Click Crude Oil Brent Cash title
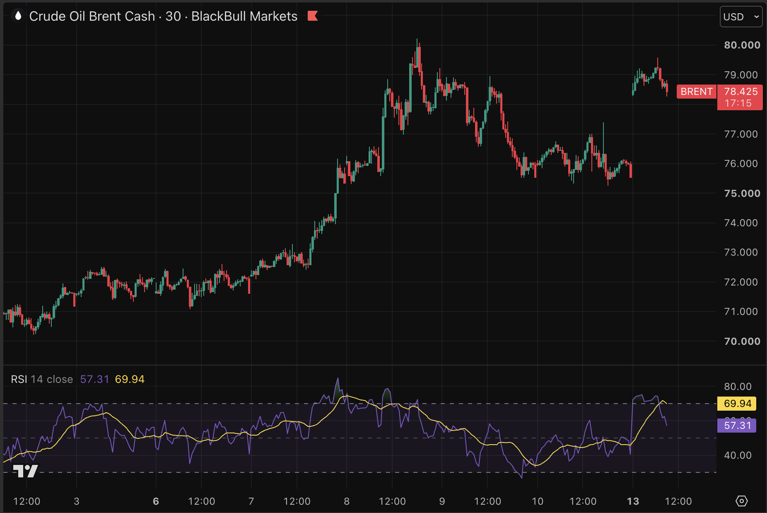This screenshot has width=767, height=513. click(x=92, y=16)
